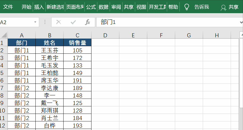This screenshot has height=130, width=243.
Task: Select cell containing 李一
Action: pyautogui.click(x=50, y=95)
